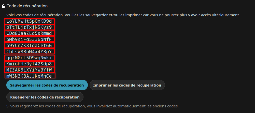Hit "Régénérer les codes de récupération" button
The width and height of the screenshot is (255, 113).
tap(45, 97)
